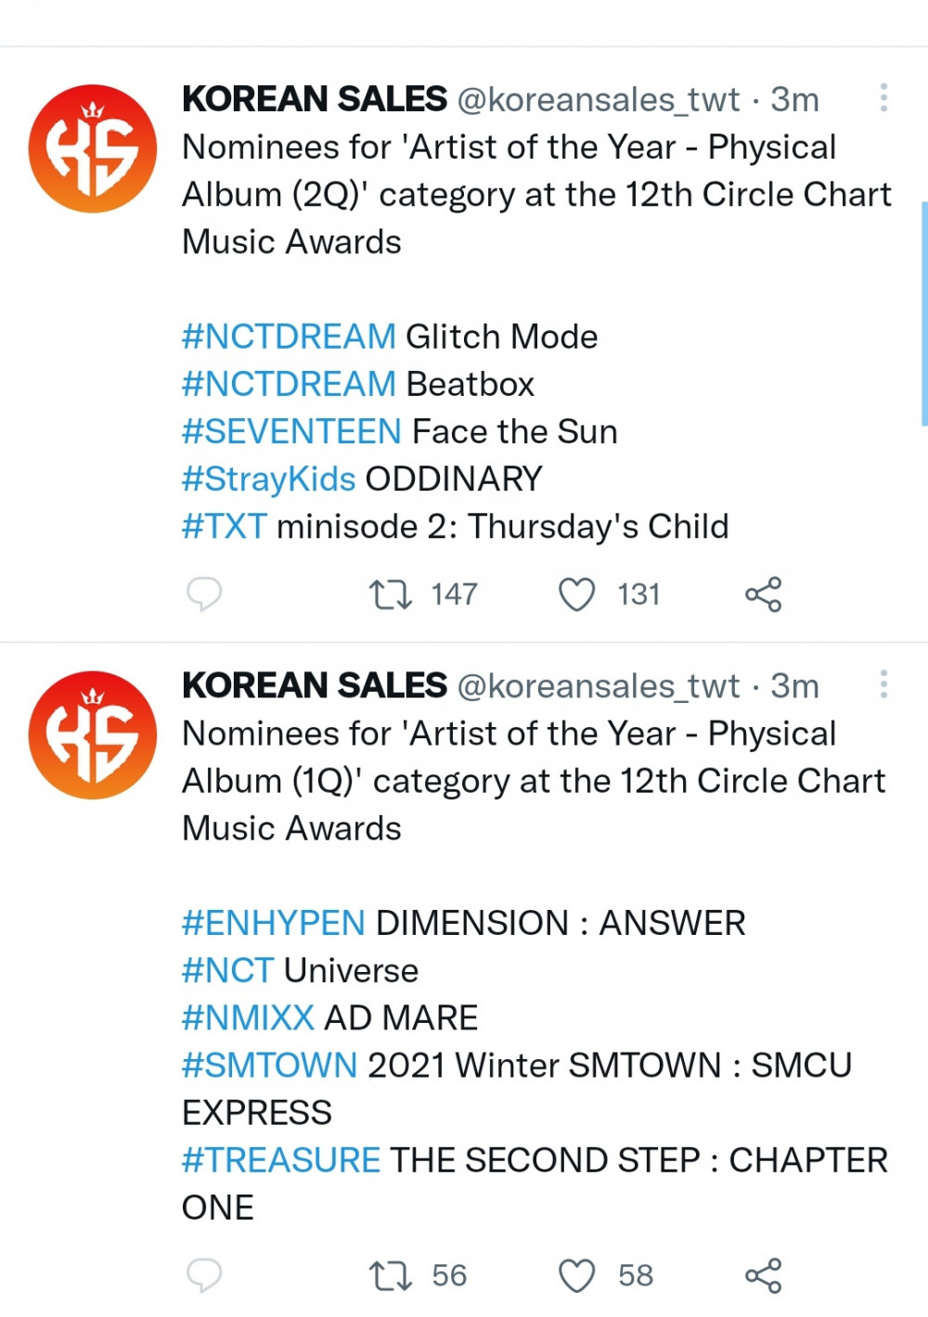Retweet the 2Q nominees tweet
This screenshot has width=928, height=1317.
391,594
